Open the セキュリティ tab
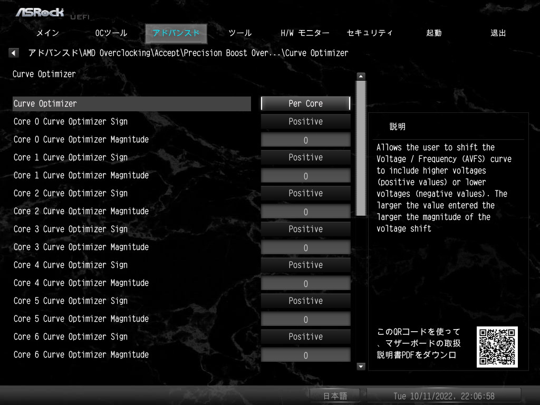 click(x=370, y=33)
